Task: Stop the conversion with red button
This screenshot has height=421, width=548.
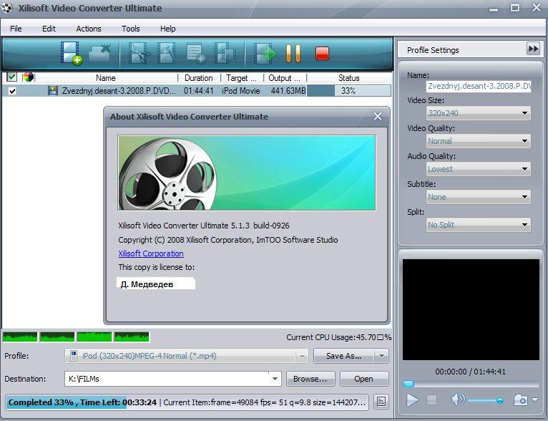Action: tap(322, 54)
